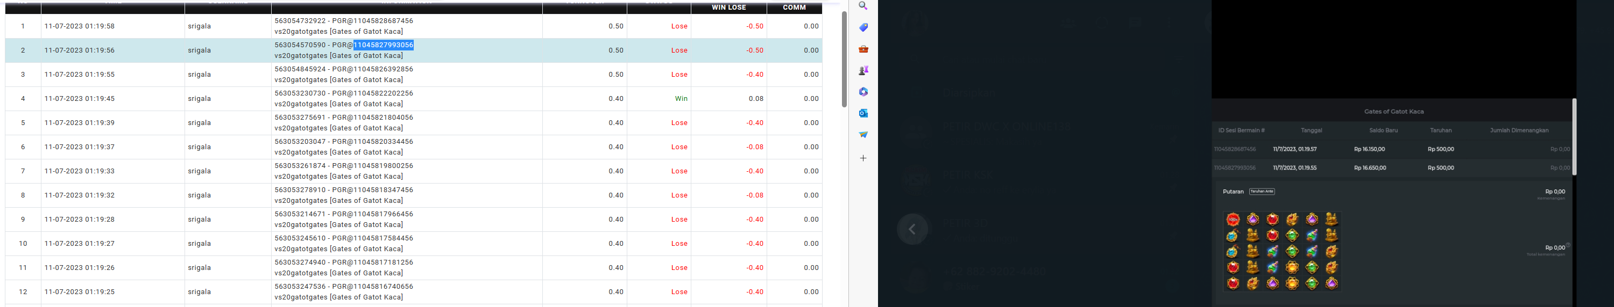The image size is (1614, 307).
Task: Click the Rp 16.650,00 balance value
Action: click(x=1370, y=167)
